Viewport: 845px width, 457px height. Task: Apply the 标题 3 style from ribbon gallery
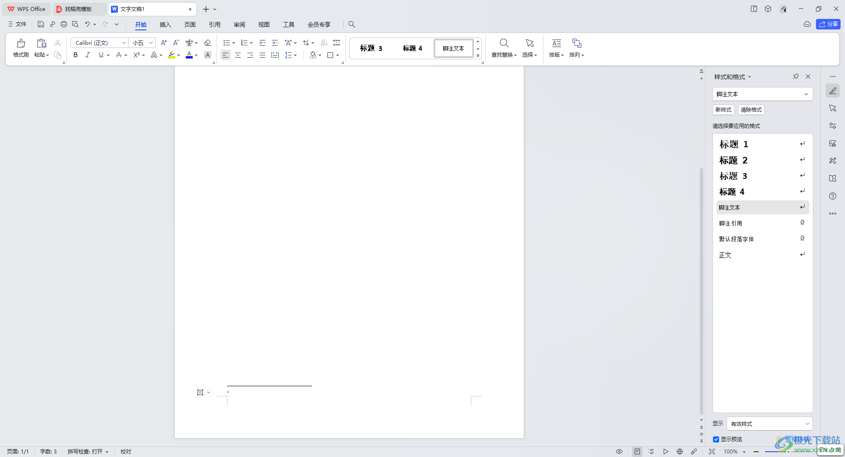click(371, 48)
